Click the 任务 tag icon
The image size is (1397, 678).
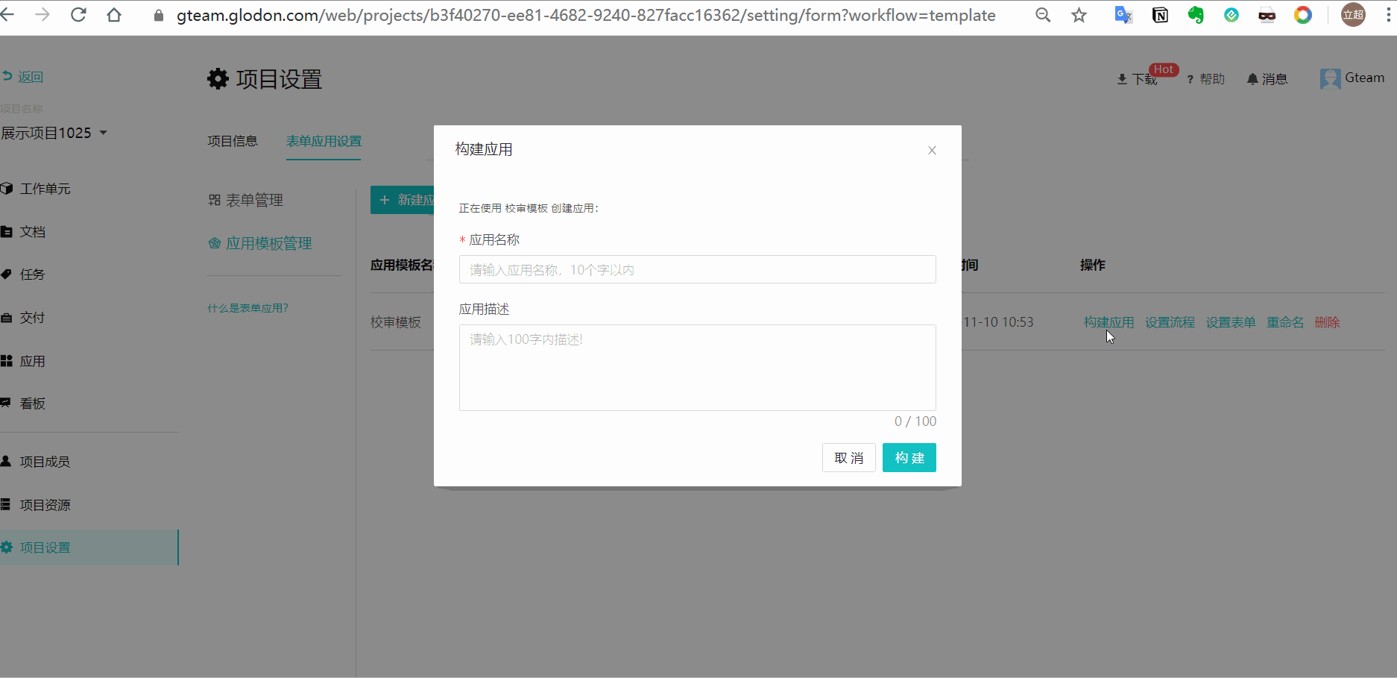(7, 274)
